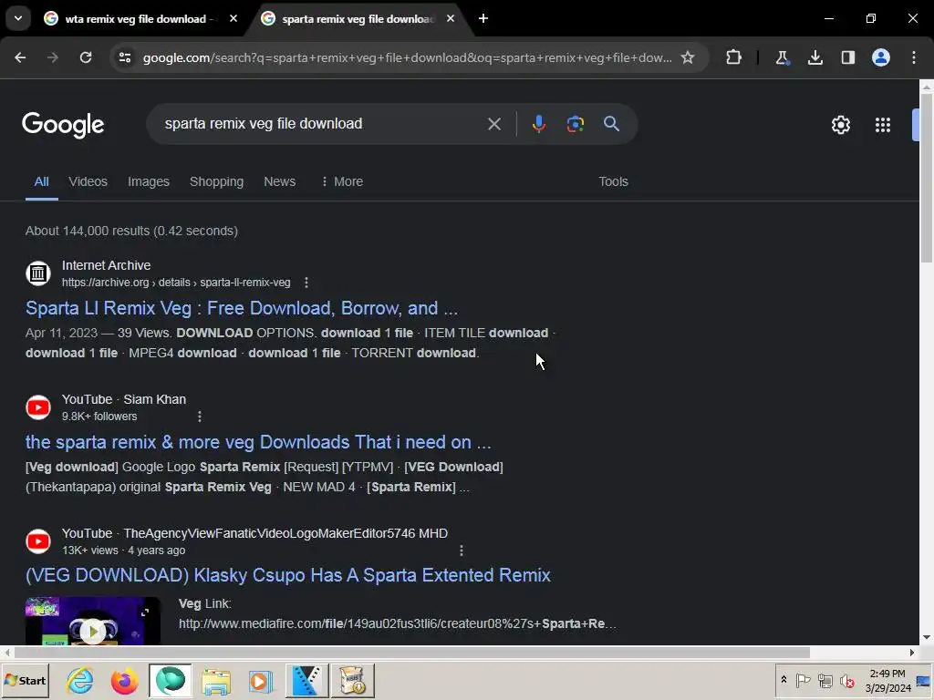Expand the More search filters menu

coord(342,181)
